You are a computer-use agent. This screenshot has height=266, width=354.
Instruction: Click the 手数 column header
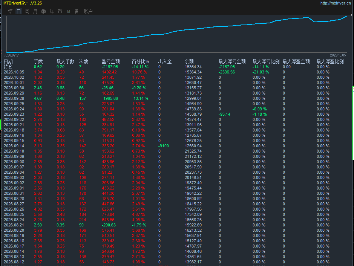click(38, 61)
